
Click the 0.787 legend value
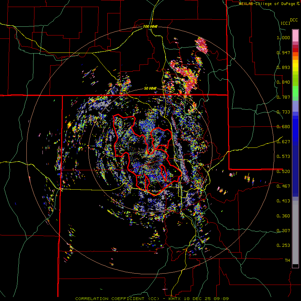pyautogui.click(x=283, y=97)
